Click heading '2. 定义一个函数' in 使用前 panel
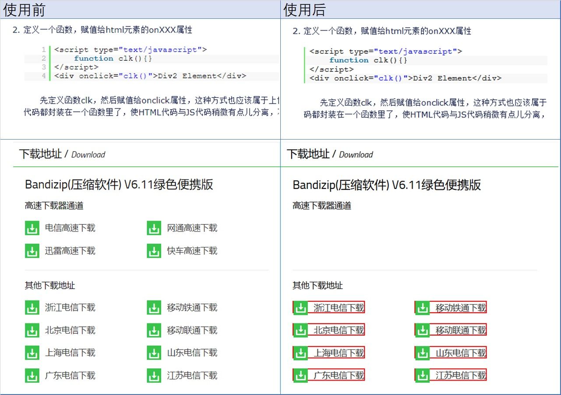The width and height of the screenshot is (561, 395). [102, 30]
